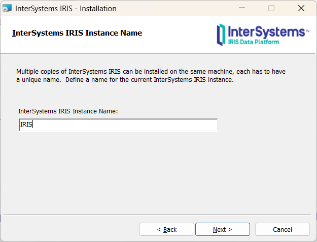Click the greyed-out maximize button

tap(271, 9)
